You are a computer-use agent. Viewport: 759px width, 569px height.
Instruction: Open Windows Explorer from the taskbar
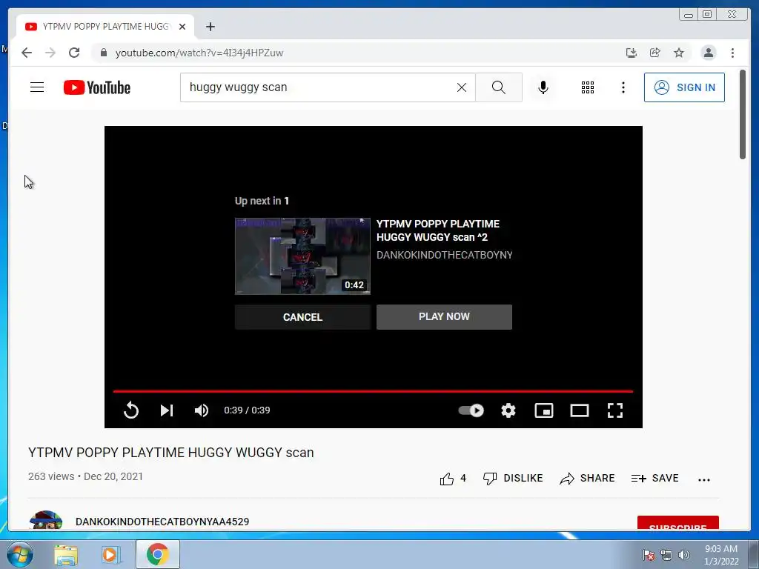[66, 554]
